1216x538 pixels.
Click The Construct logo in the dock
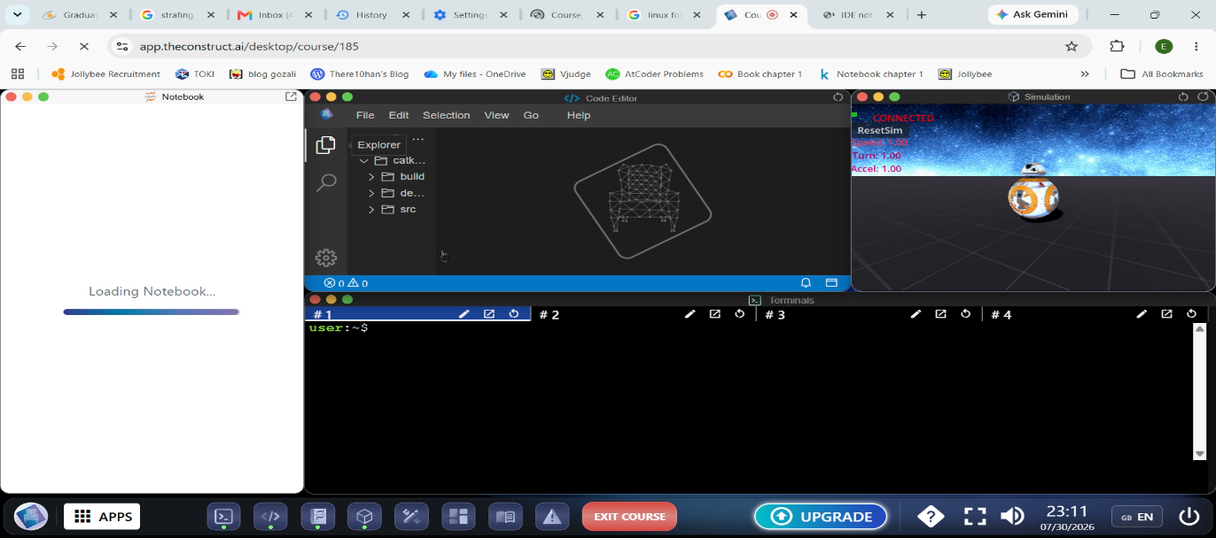click(31, 517)
